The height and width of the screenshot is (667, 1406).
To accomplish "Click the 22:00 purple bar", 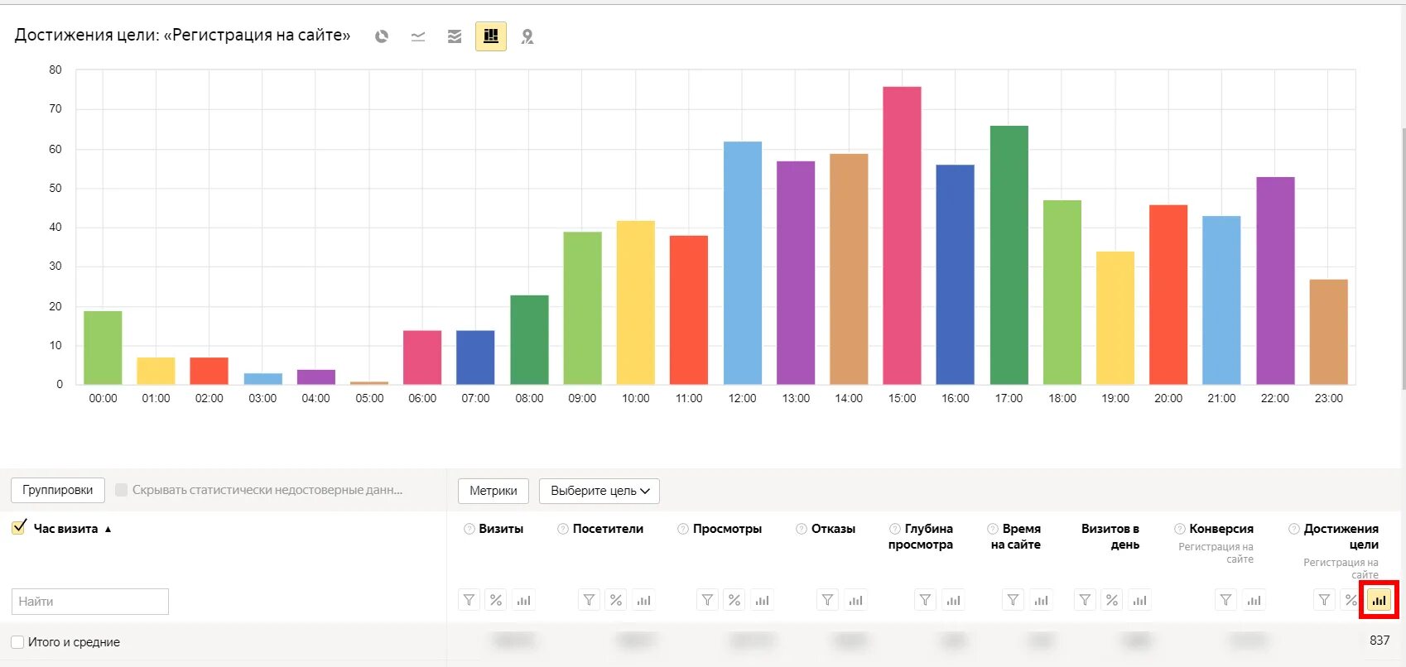I will pos(1275,281).
